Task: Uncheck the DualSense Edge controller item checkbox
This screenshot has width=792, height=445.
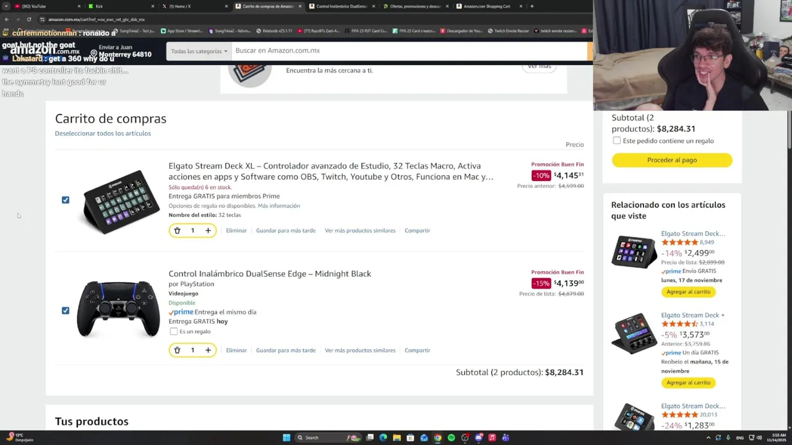Action: click(66, 310)
